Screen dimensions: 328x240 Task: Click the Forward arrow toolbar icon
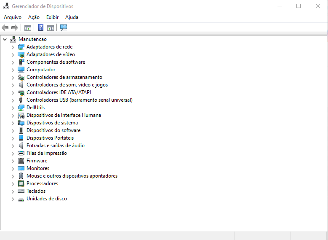point(15,27)
